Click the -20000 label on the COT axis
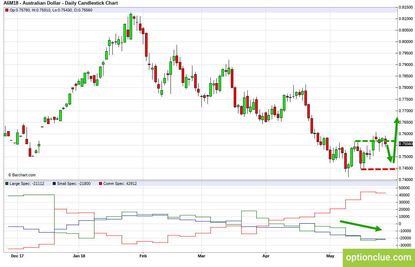The width and height of the screenshot is (415, 267). point(405,238)
